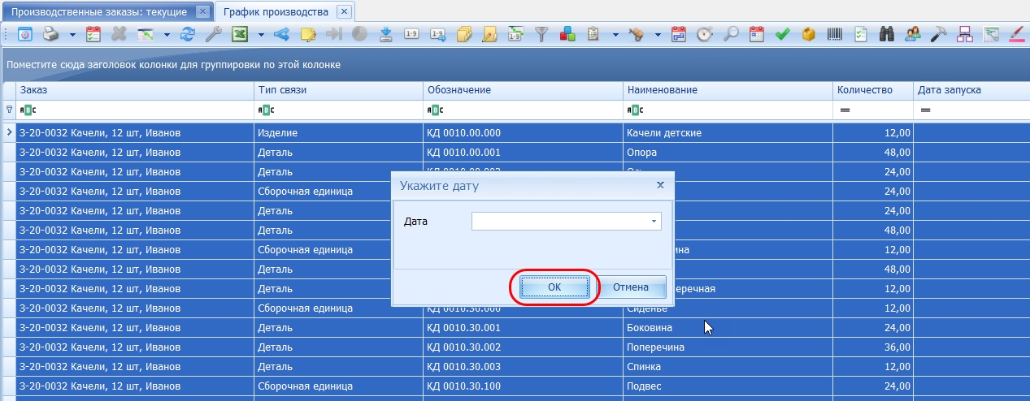Click the Наименование column filter field
Viewport: 1030px width, 401px height.
728,110
